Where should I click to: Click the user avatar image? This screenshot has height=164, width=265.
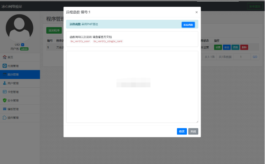tap(19, 28)
